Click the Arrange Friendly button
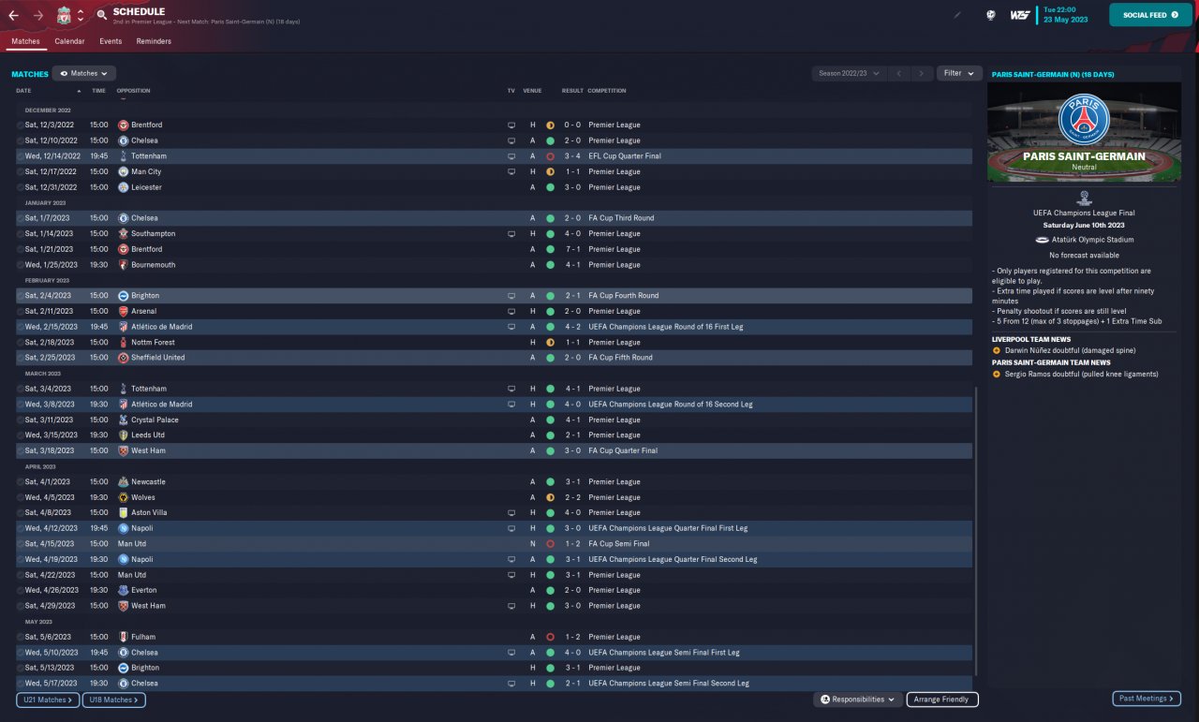Image resolution: width=1199 pixels, height=722 pixels. 942,700
